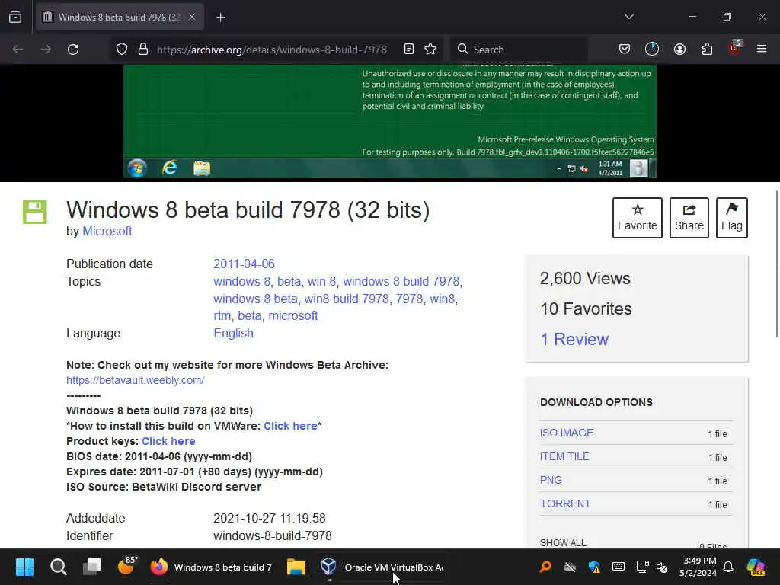Click the Windows build screenshot preview image

[389, 121]
